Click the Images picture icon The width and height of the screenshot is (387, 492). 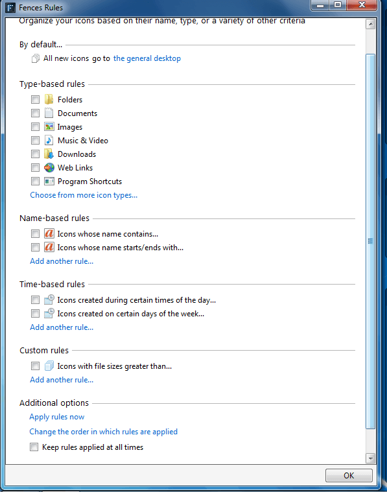pos(49,127)
